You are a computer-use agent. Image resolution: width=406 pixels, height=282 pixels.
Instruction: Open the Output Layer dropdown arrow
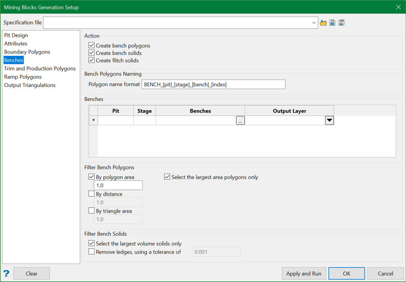click(329, 121)
